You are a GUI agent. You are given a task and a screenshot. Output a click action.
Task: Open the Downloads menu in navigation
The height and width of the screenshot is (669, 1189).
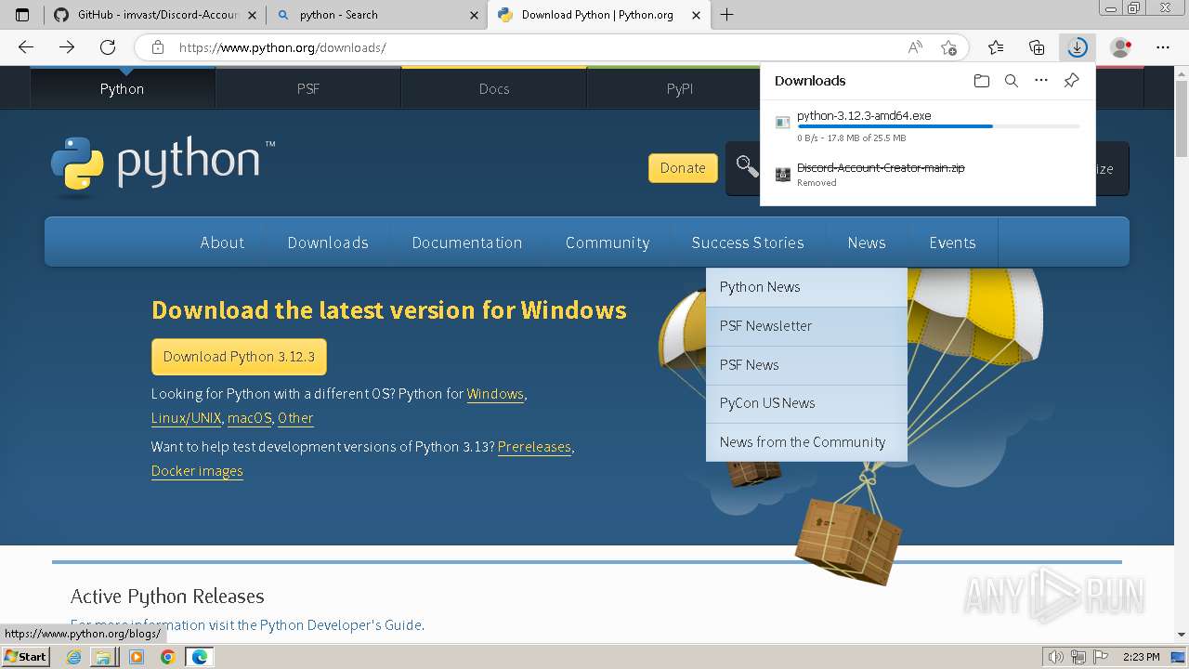(328, 243)
